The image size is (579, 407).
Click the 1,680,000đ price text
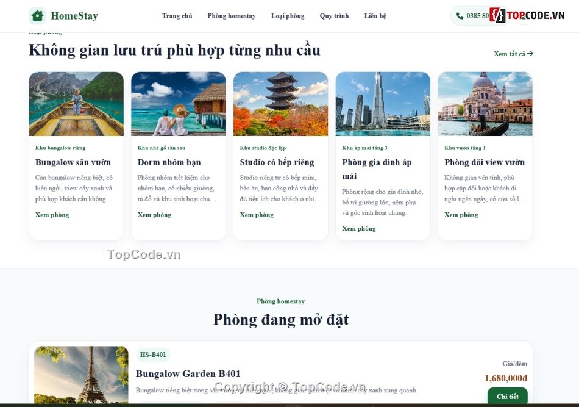pyautogui.click(x=506, y=378)
